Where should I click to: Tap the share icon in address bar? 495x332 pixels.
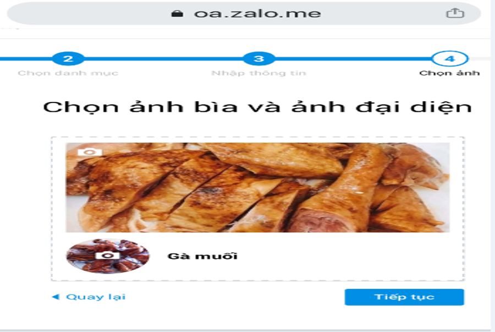[x=455, y=13]
